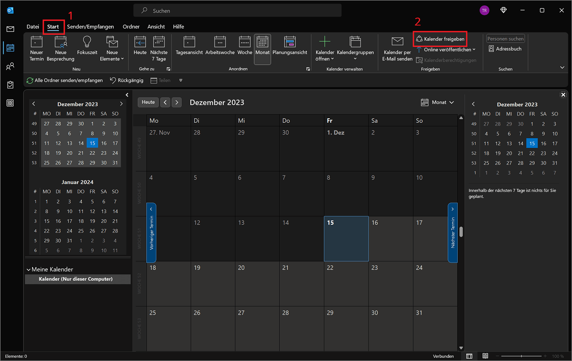Screen dimensions: 572x361
Task: Expand Gehe zu group dialog launcher
Action: (169, 69)
